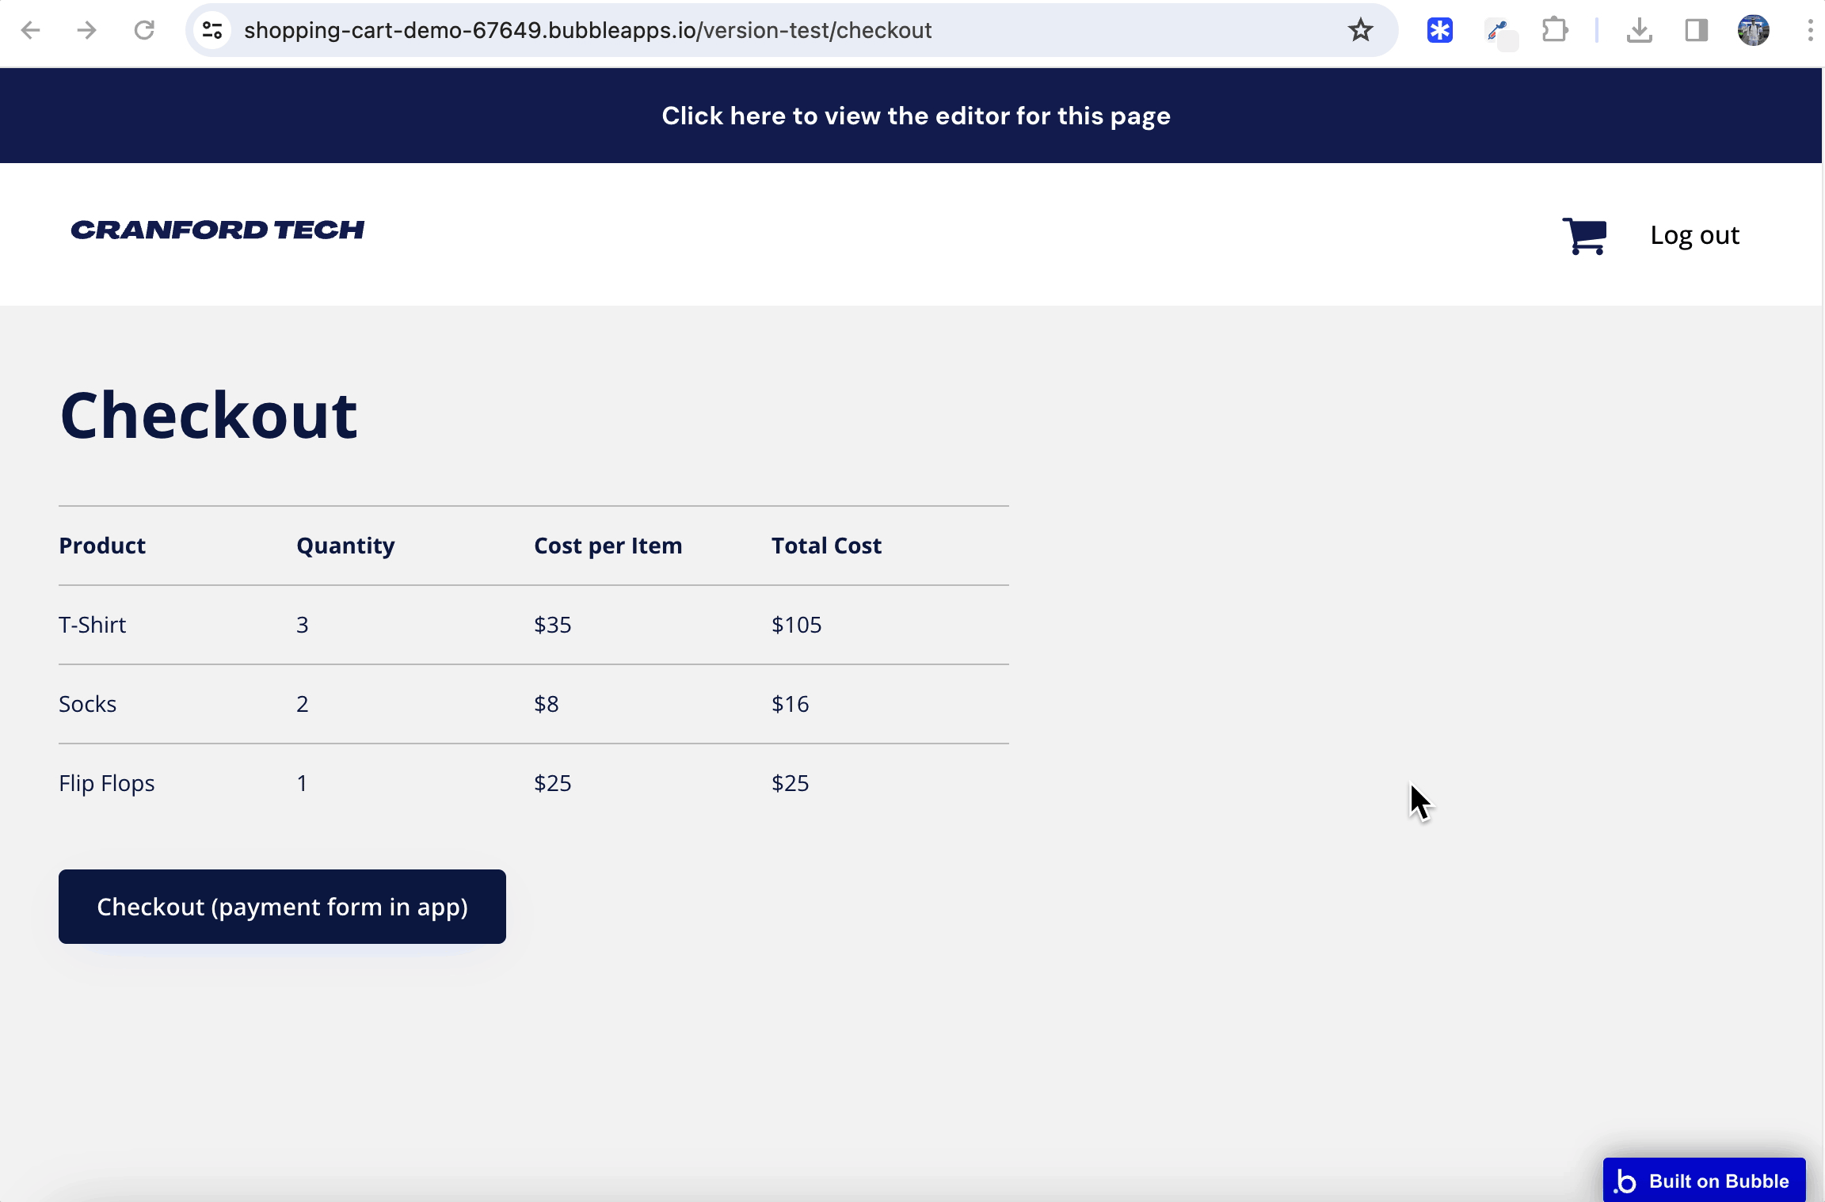The width and height of the screenshot is (1825, 1202).
Task: Select the Flip Flops product name
Action: click(106, 783)
